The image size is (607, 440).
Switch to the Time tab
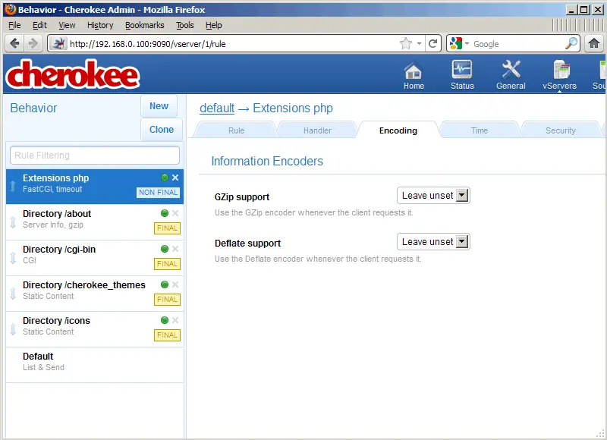click(480, 130)
